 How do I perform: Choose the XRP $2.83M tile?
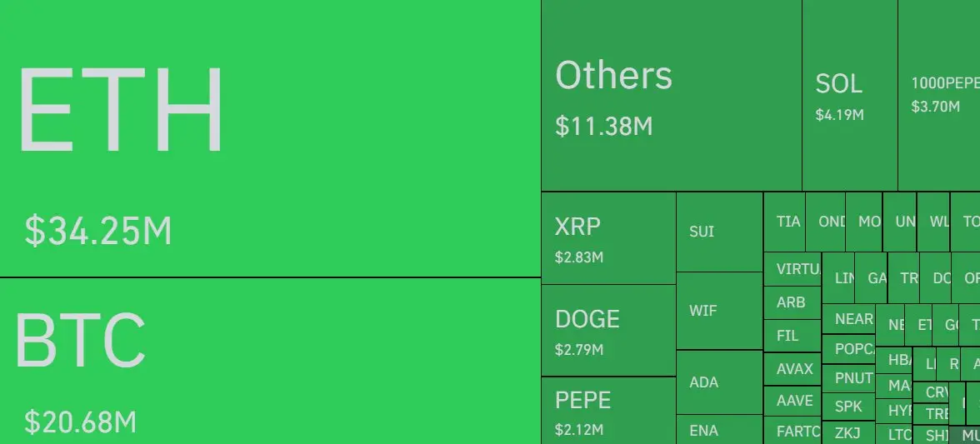click(608, 238)
